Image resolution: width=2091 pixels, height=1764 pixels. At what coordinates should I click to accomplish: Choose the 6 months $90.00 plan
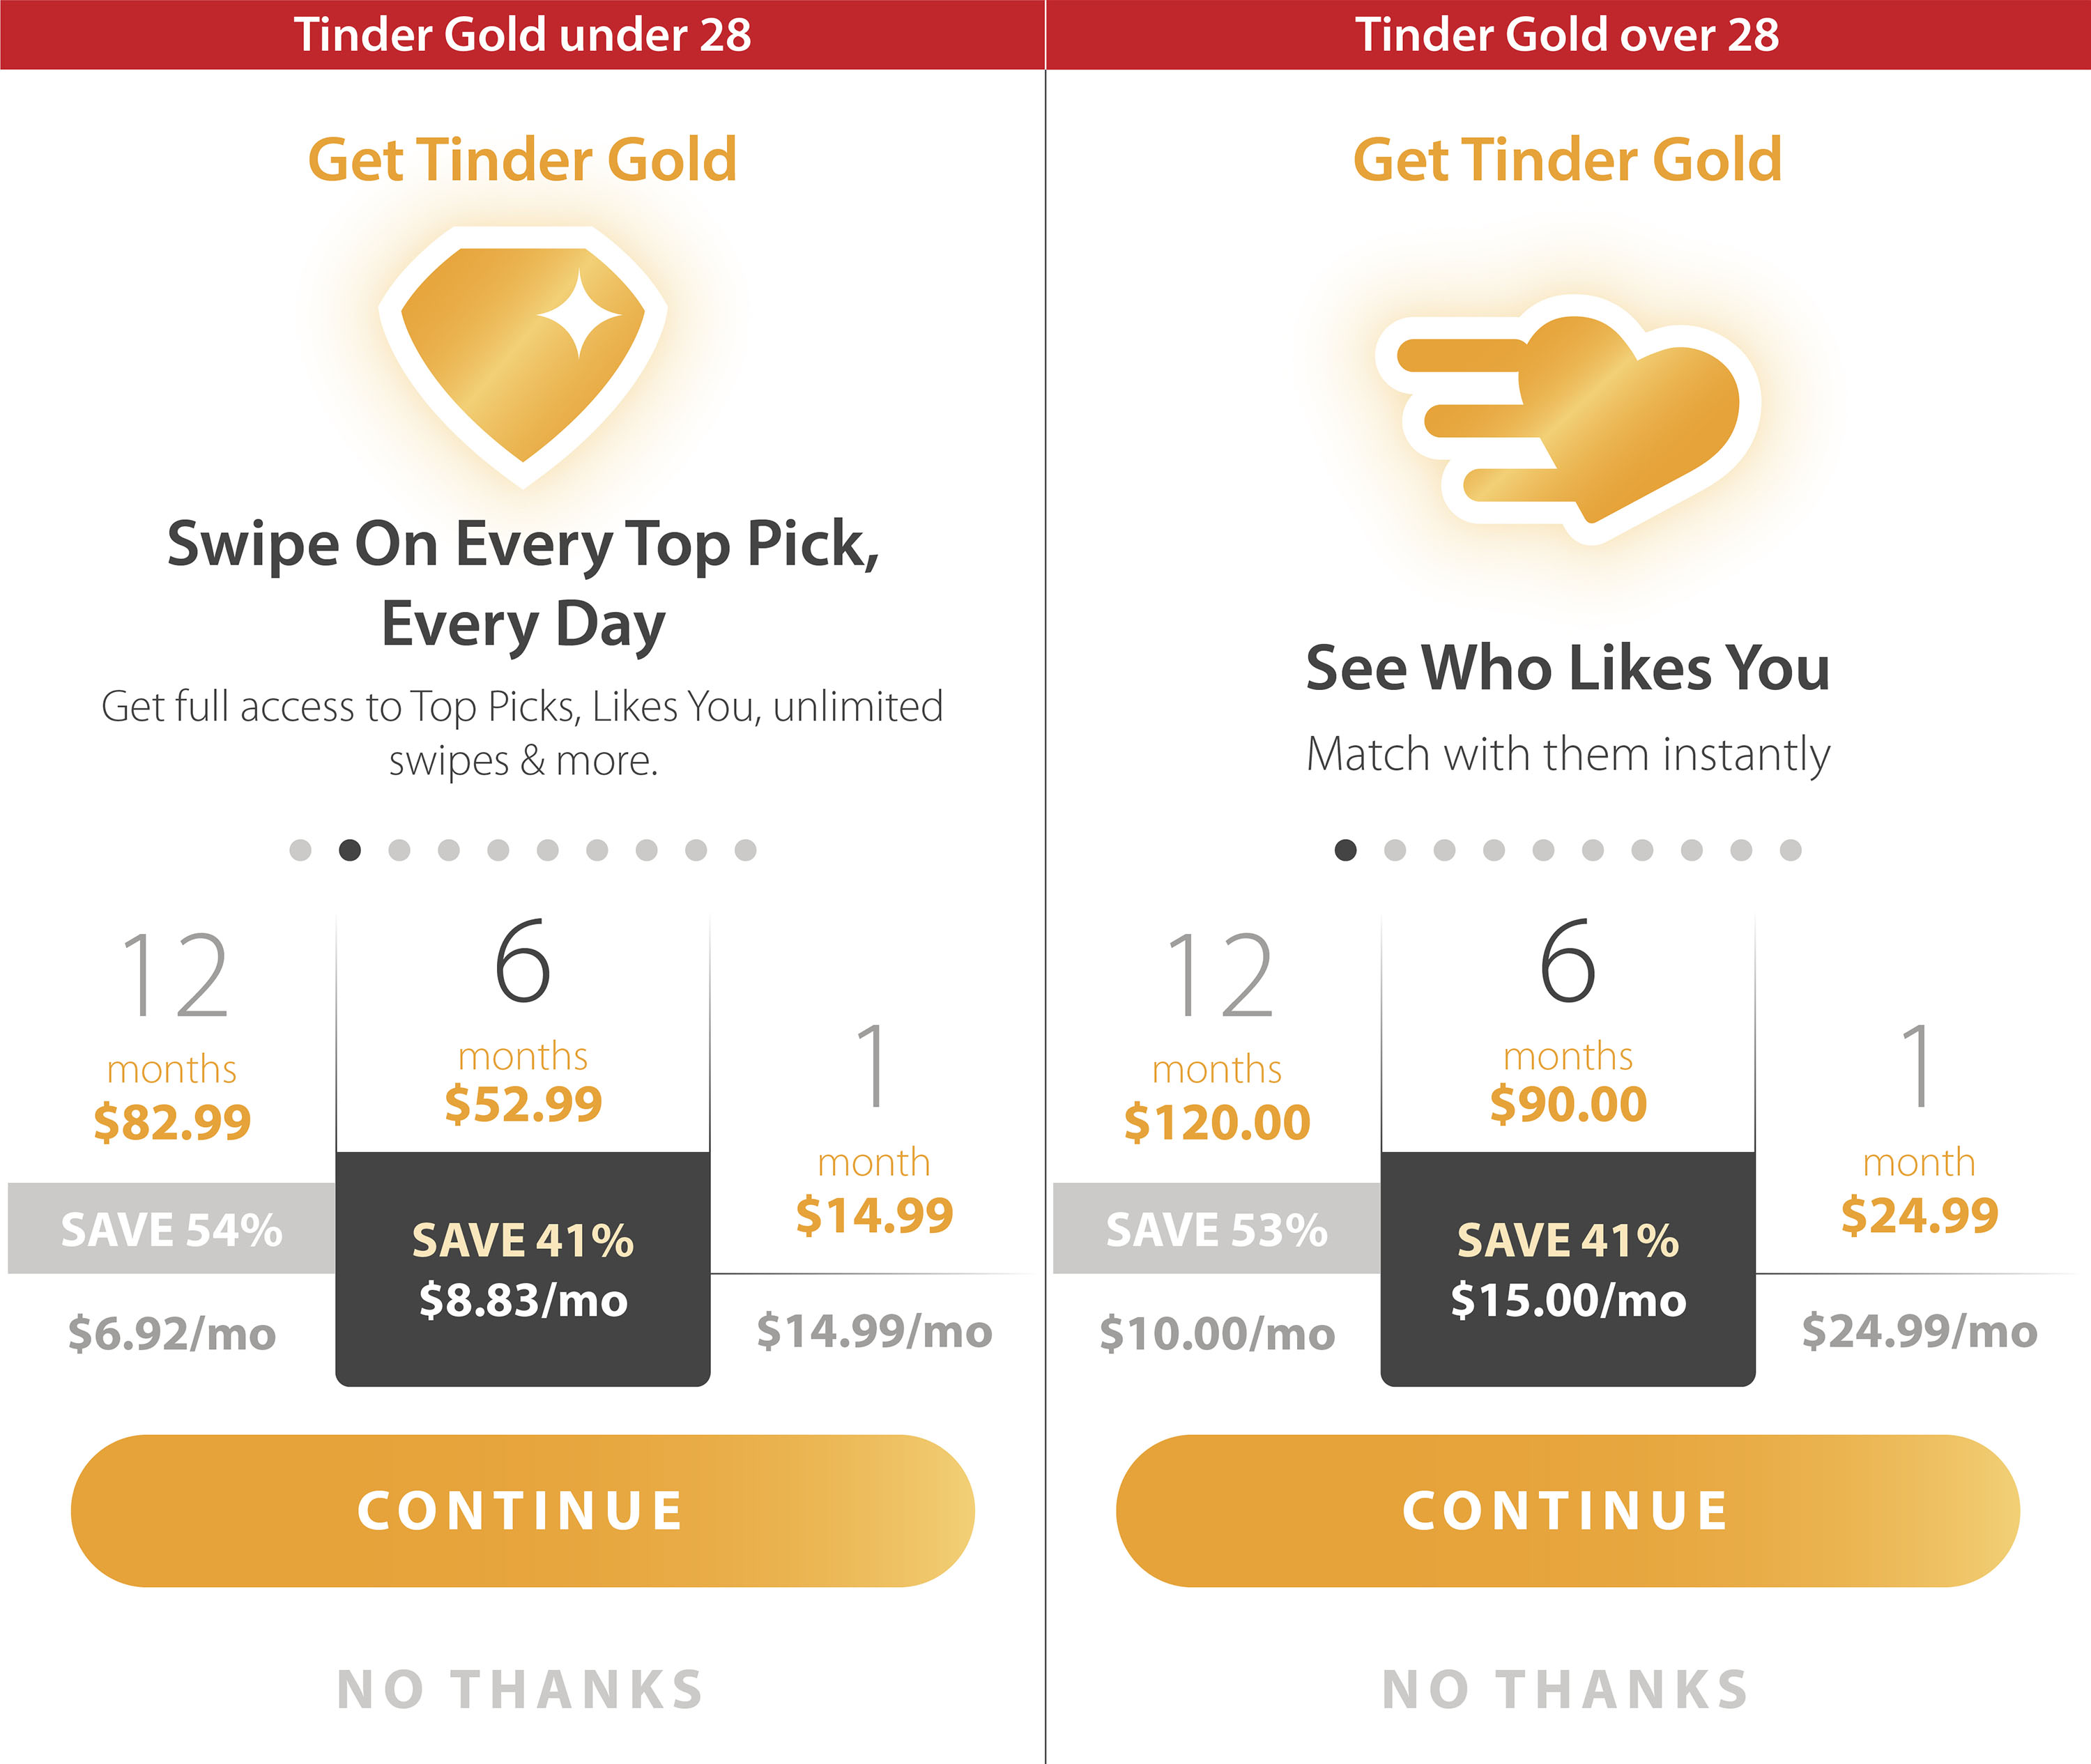1568,1148
